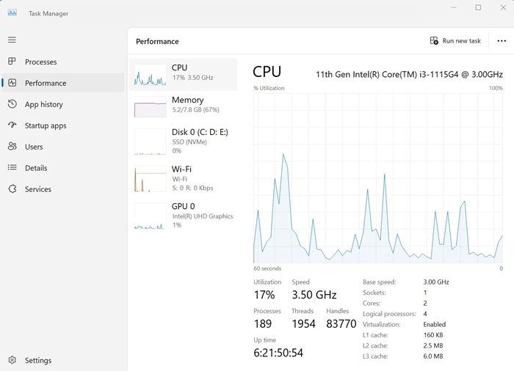This screenshot has height=371, width=514.
Task: Click the 17% utilization value
Action: pyautogui.click(x=264, y=295)
